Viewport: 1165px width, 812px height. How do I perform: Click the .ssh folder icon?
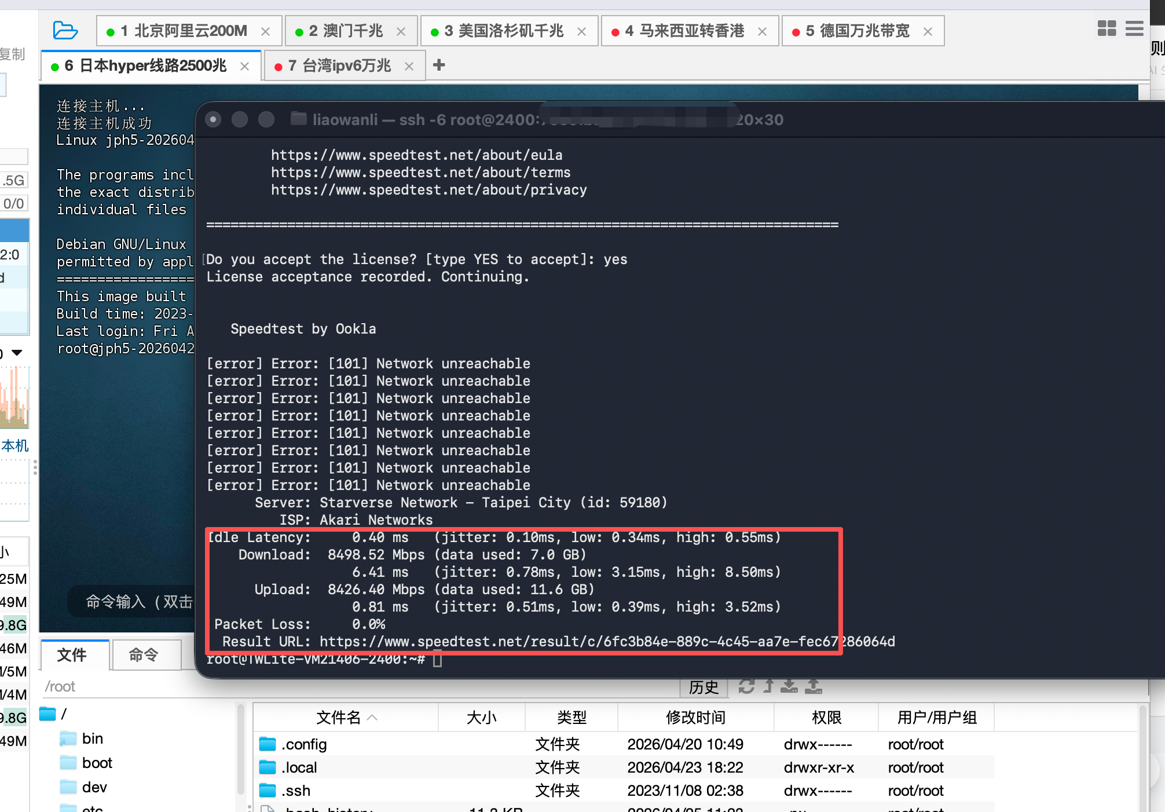[x=268, y=790]
